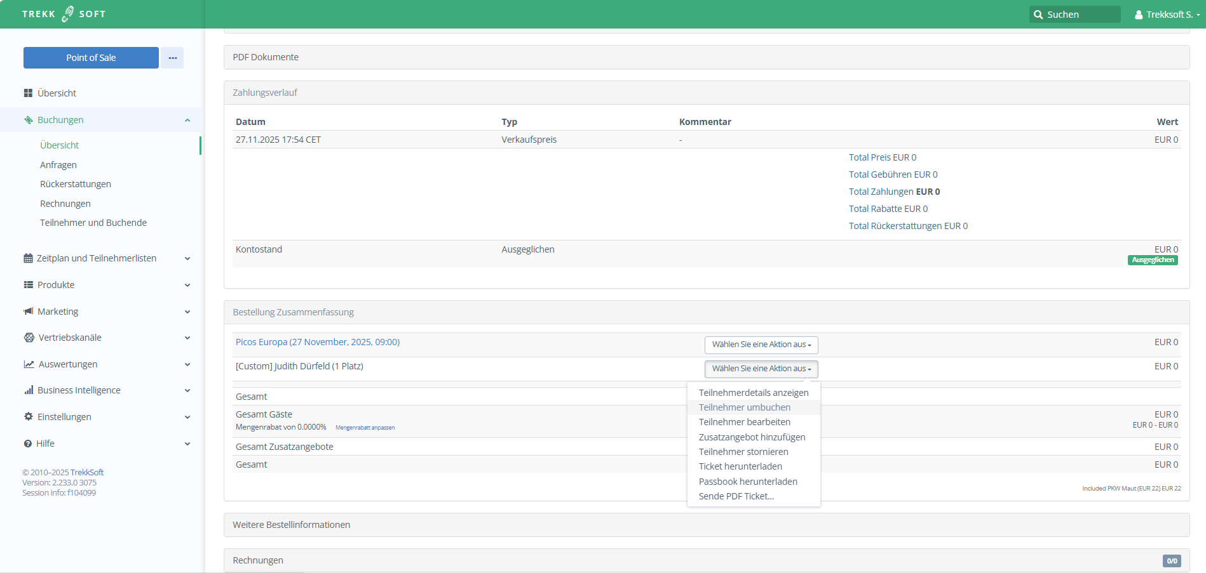Click the Produkte list icon
Screen dimensions: 1206x573
28,285
